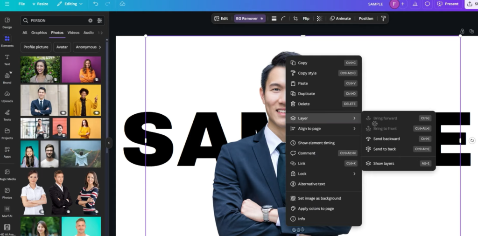Choose Apply colors to page
The height and width of the screenshot is (236, 478).
324,208
